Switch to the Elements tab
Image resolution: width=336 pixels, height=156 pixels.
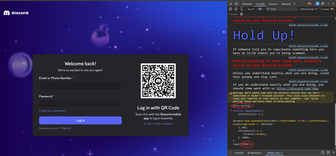coord(247,4)
